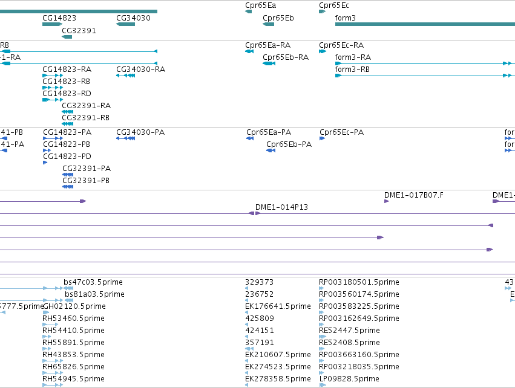Open transcript CG32391-RA label
The image size is (515, 388).
coord(86,106)
